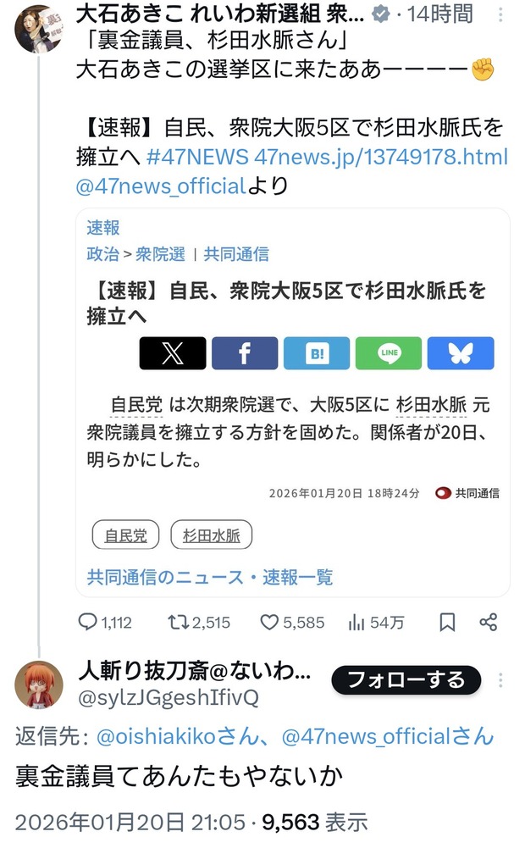This screenshot has height=848, width=525.
Task: Bookmark the tweet by 大石あきこ
Action: tap(446, 623)
